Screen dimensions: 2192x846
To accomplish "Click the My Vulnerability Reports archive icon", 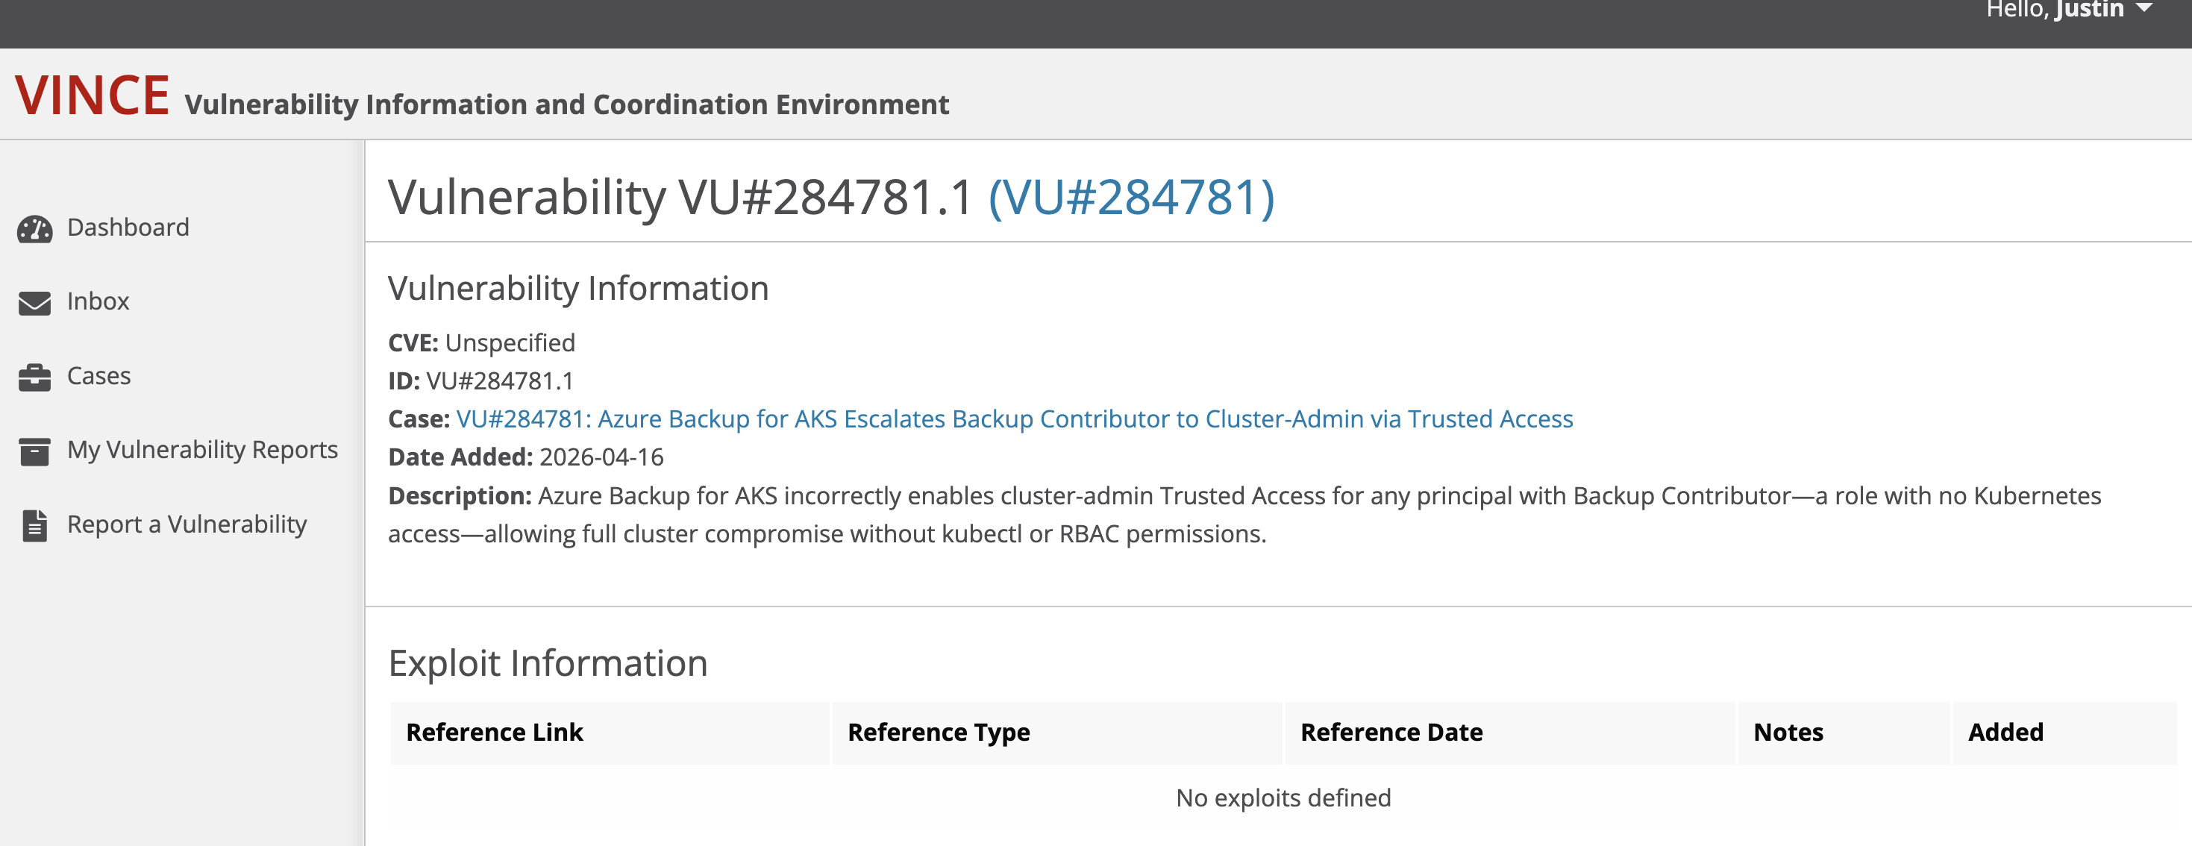I will (35, 451).
